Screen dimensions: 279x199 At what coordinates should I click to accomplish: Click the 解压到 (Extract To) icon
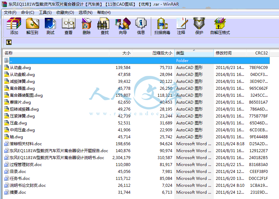32,26
